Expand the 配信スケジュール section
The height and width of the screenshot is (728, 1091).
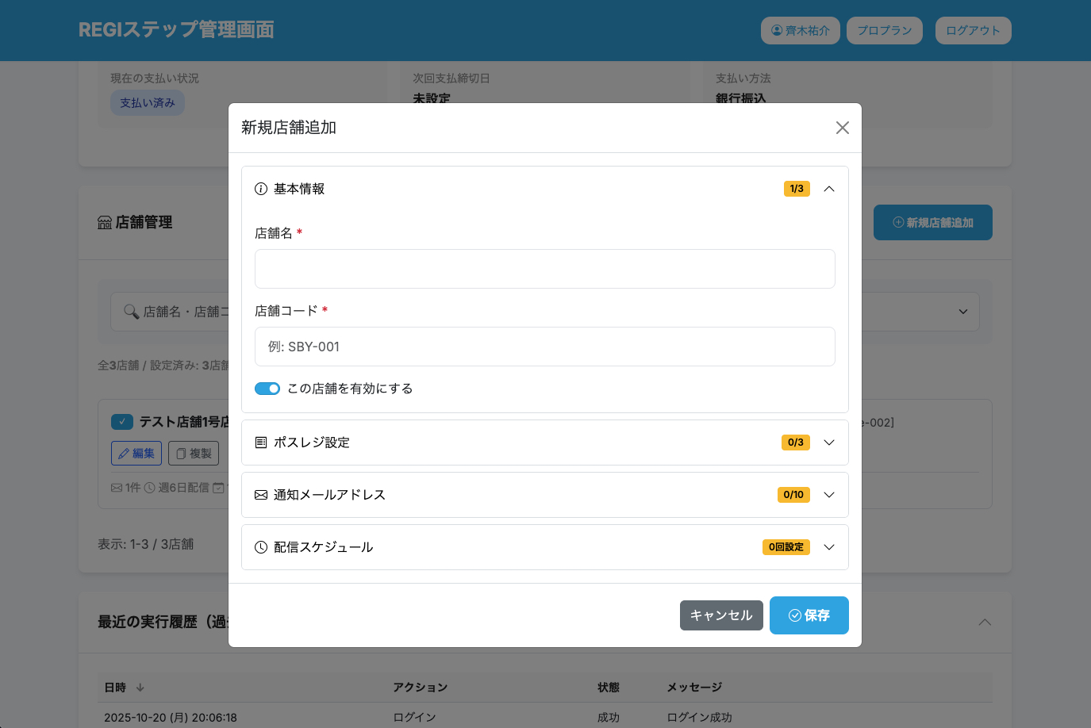pos(829,547)
